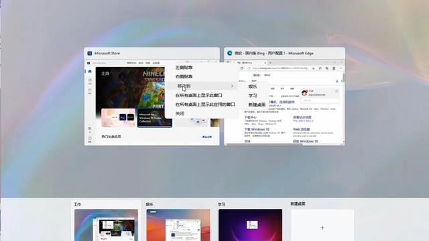Open the Web 浏览器 link in the Edge window
The width and height of the screenshot is (429, 241).
coord(301,129)
